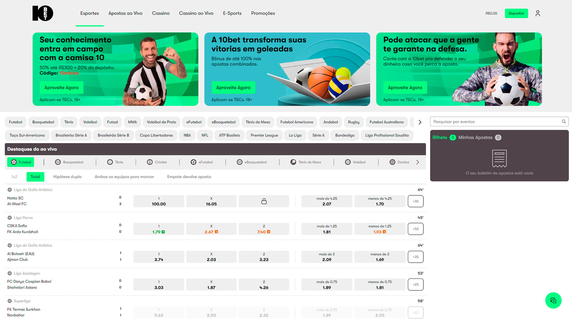Screen dimensions: 572x321
Task: Open the live chat support bubble
Action: click(x=553, y=300)
